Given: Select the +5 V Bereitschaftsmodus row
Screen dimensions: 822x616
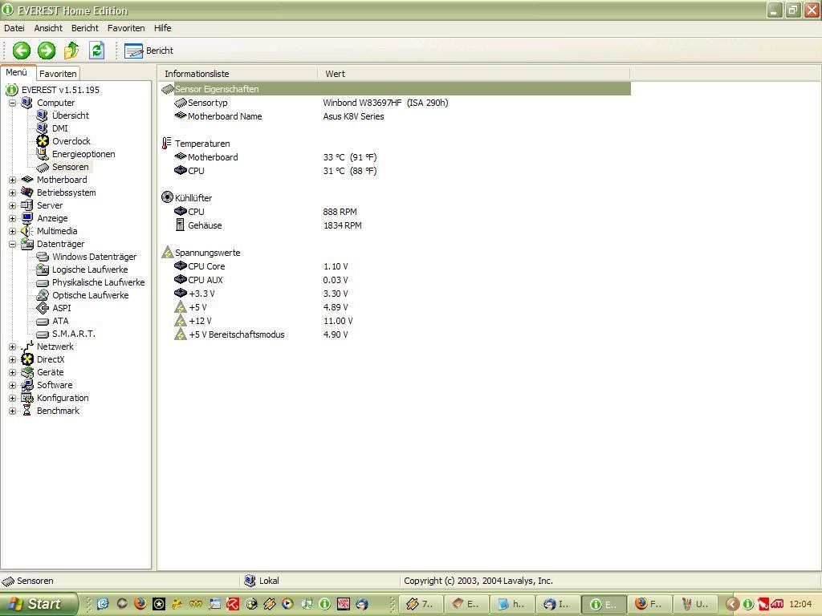Looking at the screenshot, I should click(395, 334).
